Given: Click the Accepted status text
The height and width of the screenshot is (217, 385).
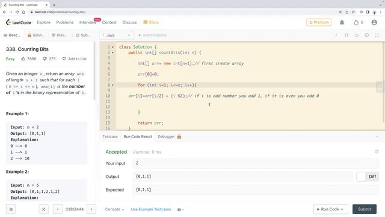Looking at the screenshot, I should point(116,152).
